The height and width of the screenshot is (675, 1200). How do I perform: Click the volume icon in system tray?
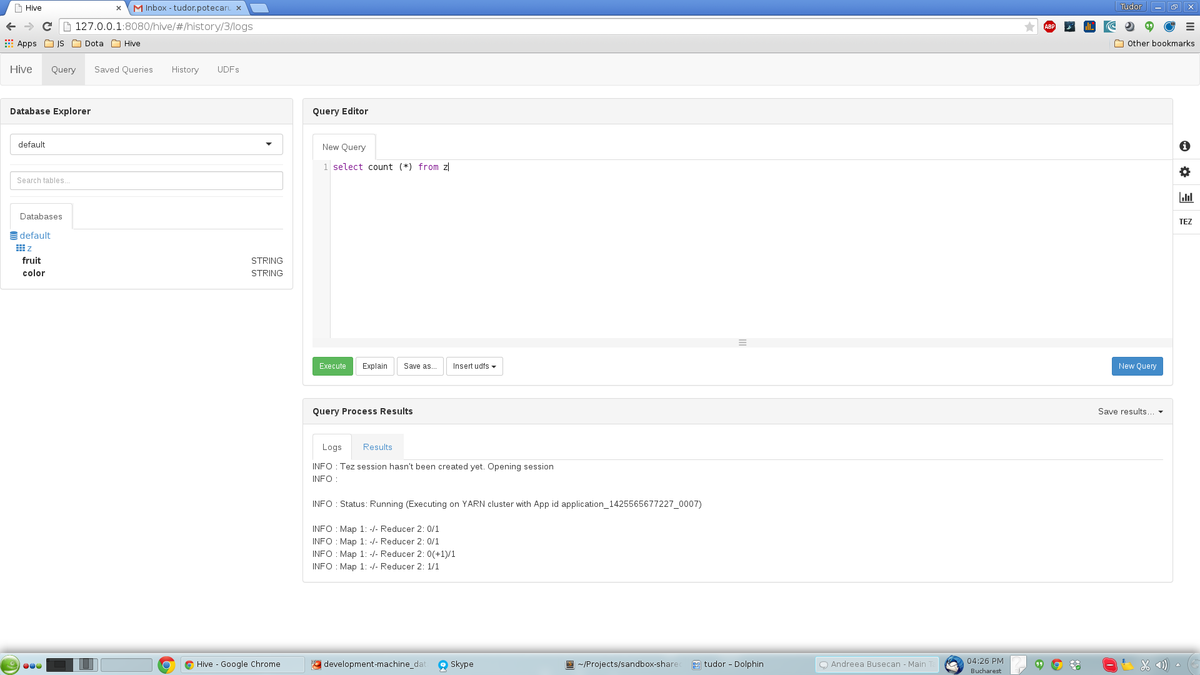1161,664
